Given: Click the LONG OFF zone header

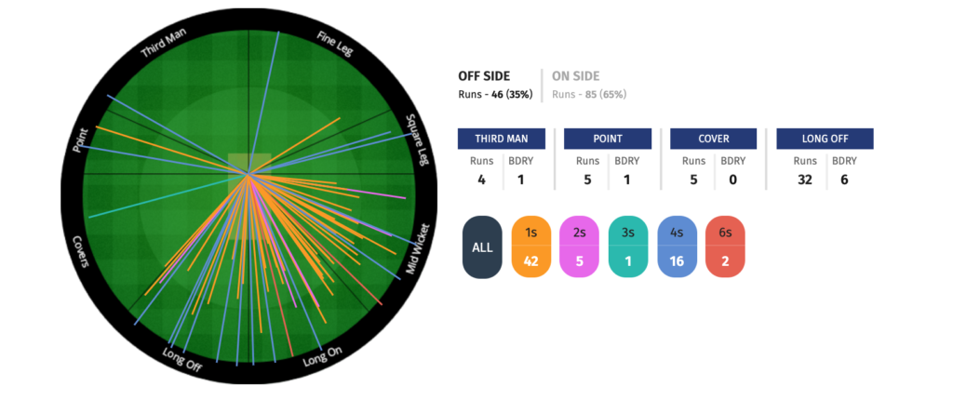Looking at the screenshot, I should (x=825, y=139).
